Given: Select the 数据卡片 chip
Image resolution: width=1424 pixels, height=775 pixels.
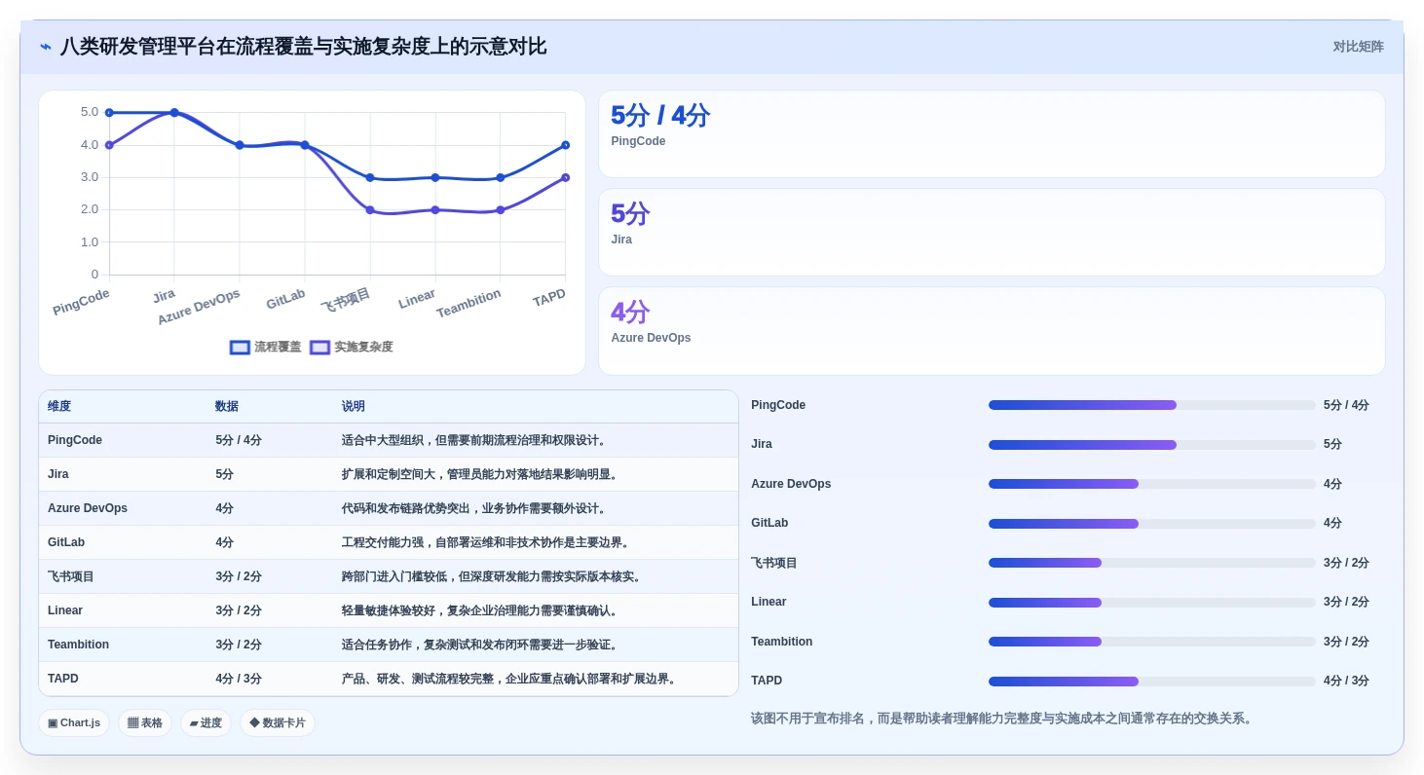Looking at the screenshot, I should click(278, 723).
